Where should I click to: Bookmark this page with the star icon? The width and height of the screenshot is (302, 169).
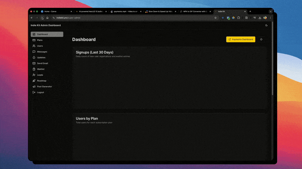(x=216, y=18)
